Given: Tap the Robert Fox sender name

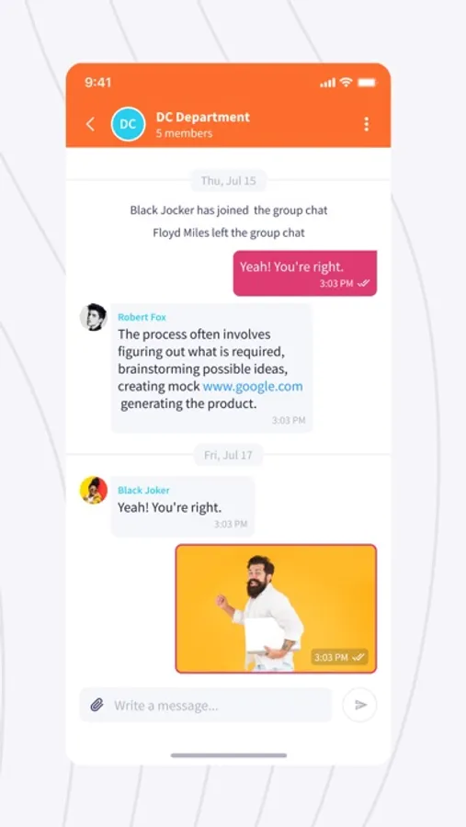Looking at the screenshot, I should coord(142,317).
